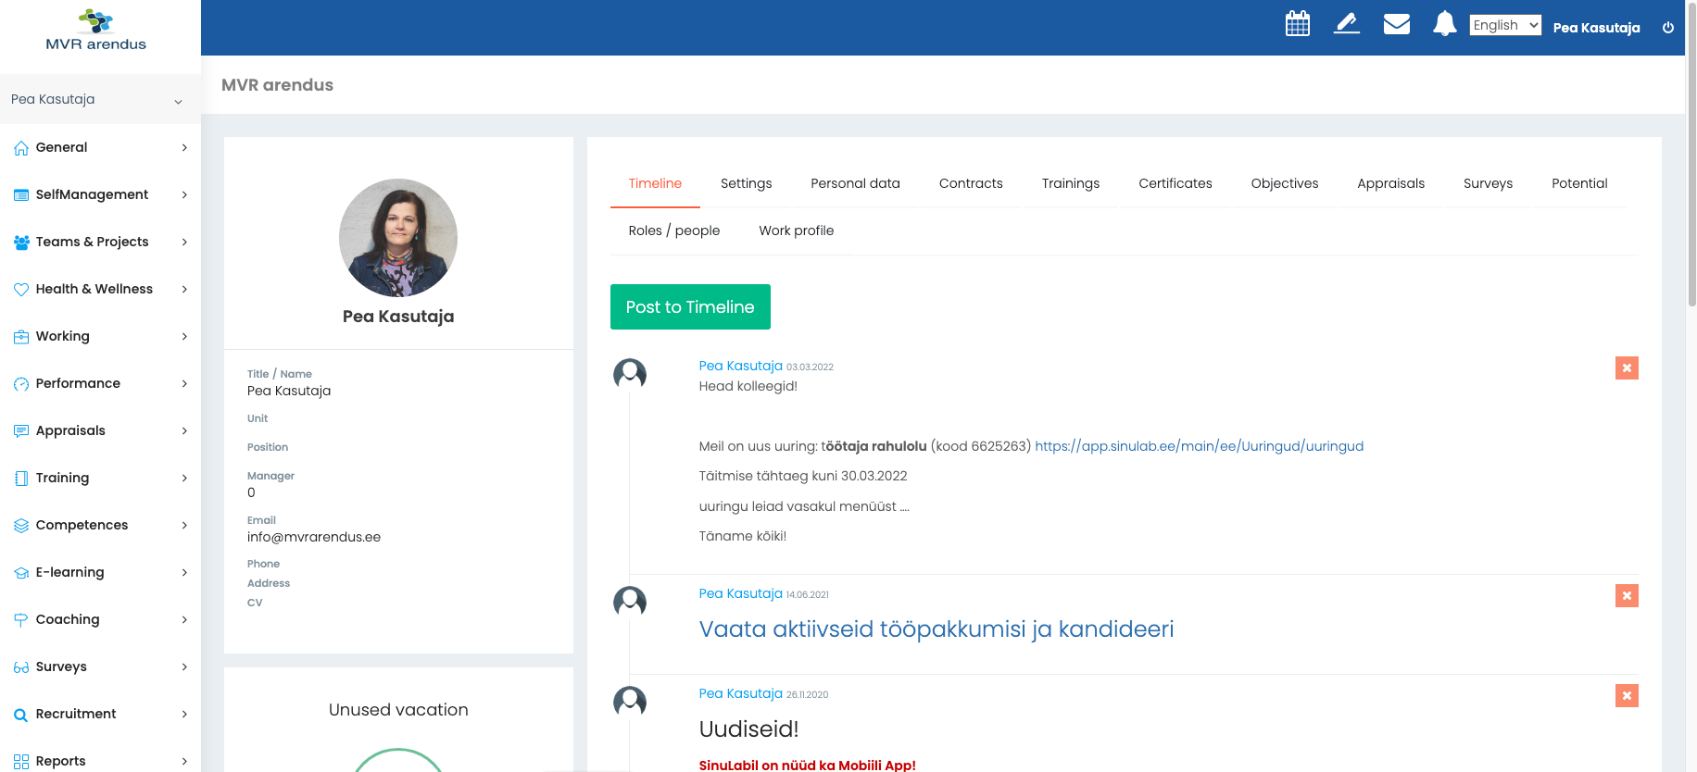The height and width of the screenshot is (772, 1697).
Task: Open the sinulab.ee Uuringud link
Action: tap(1199, 446)
